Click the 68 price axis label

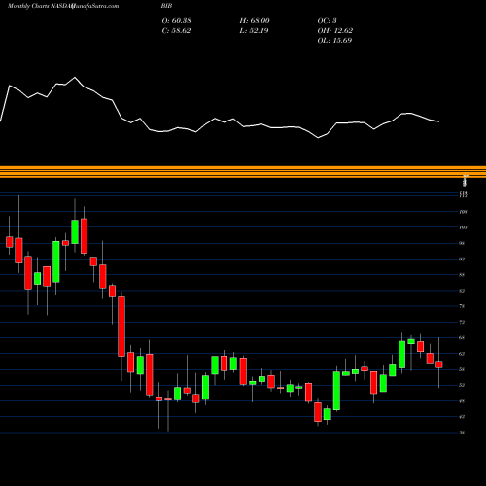click(462, 338)
